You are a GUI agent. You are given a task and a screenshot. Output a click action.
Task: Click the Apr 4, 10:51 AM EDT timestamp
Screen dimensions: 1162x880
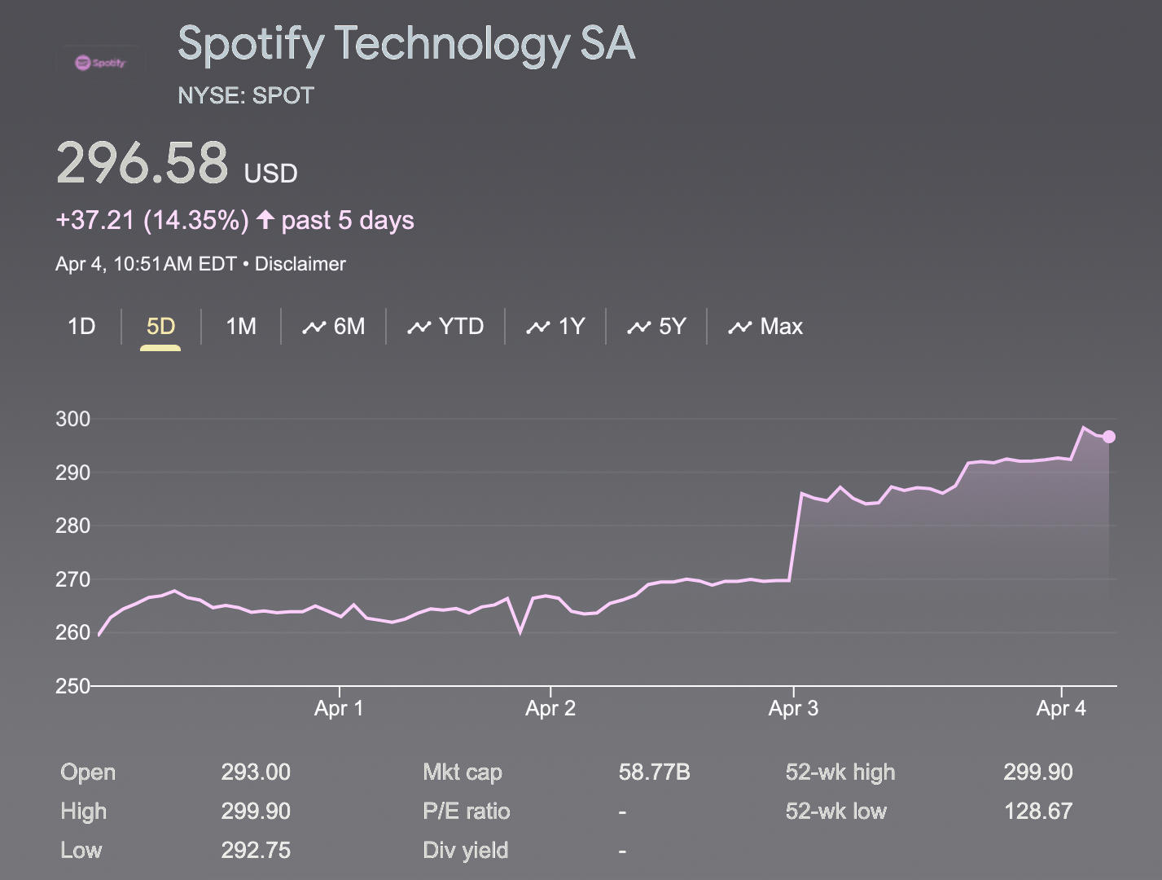[x=146, y=264]
